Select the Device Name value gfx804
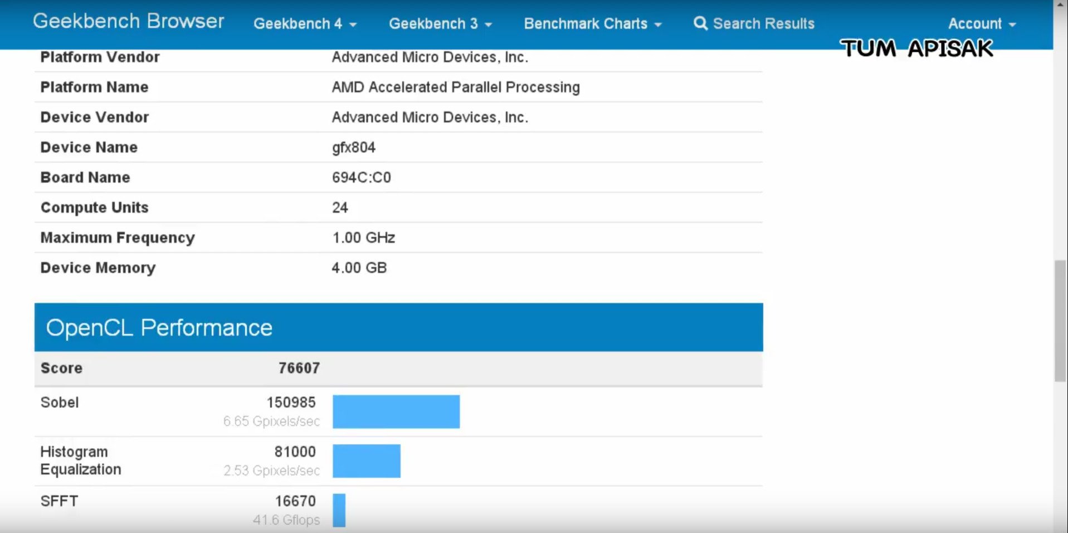The width and height of the screenshot is (1068, 533). point(354,147)
